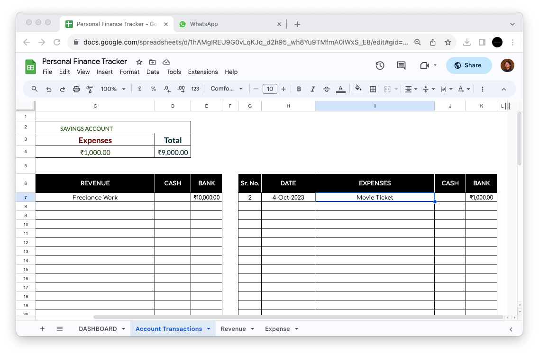Open the Edit menu
Viewport: 539px width, 356px height.
[64, 72]
